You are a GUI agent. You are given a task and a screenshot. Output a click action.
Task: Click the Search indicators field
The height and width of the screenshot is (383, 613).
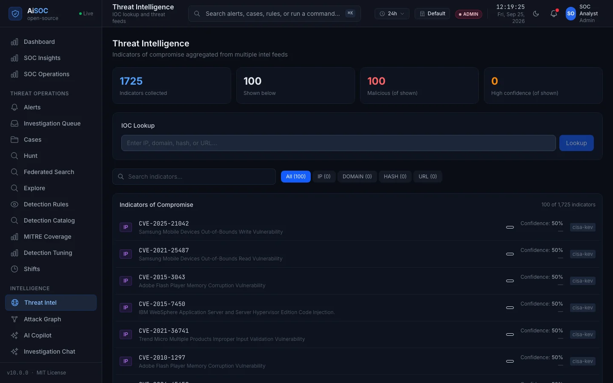[x=194, y=177]
